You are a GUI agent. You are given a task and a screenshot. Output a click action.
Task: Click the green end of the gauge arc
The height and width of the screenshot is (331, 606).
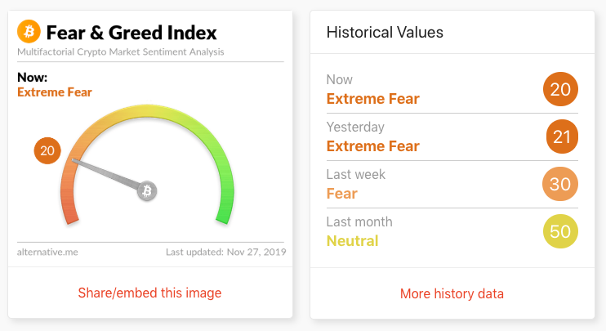(225, 211)
